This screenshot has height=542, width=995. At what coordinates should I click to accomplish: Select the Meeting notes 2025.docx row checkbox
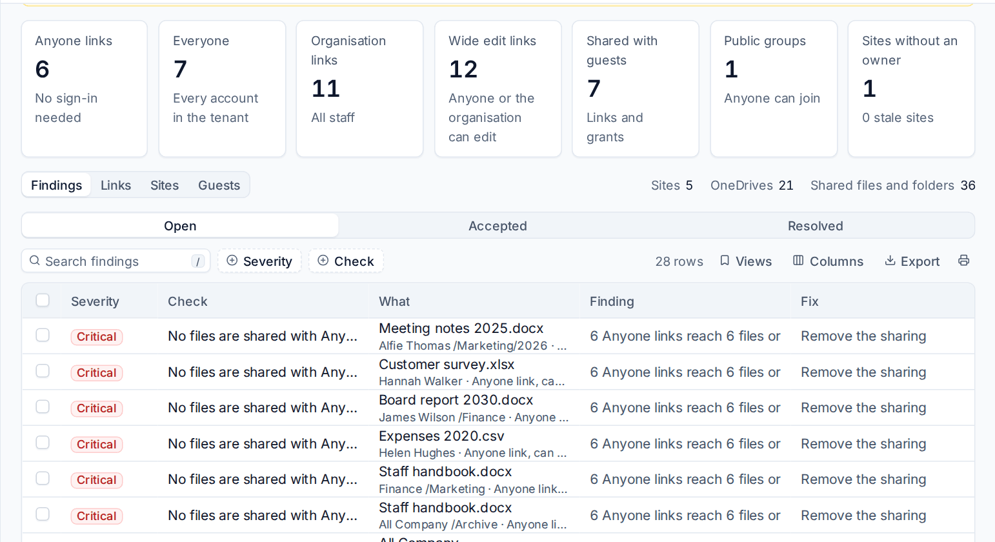pyautogui.click(x=43, y=335)
